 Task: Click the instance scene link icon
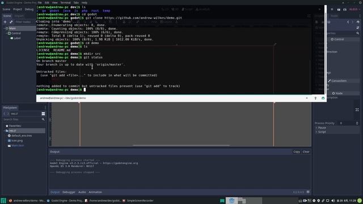click(x=11, y=22)
